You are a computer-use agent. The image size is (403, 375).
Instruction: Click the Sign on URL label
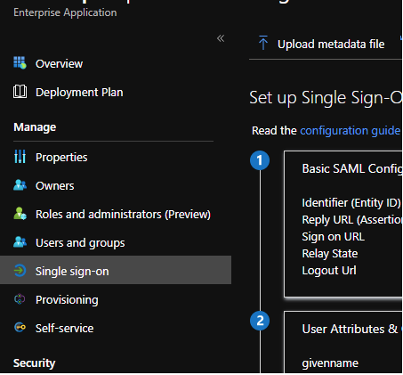pyautogui.click(x=334, y=237)
